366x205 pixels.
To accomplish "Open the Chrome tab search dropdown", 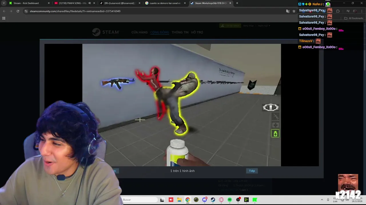I will 4,3.
